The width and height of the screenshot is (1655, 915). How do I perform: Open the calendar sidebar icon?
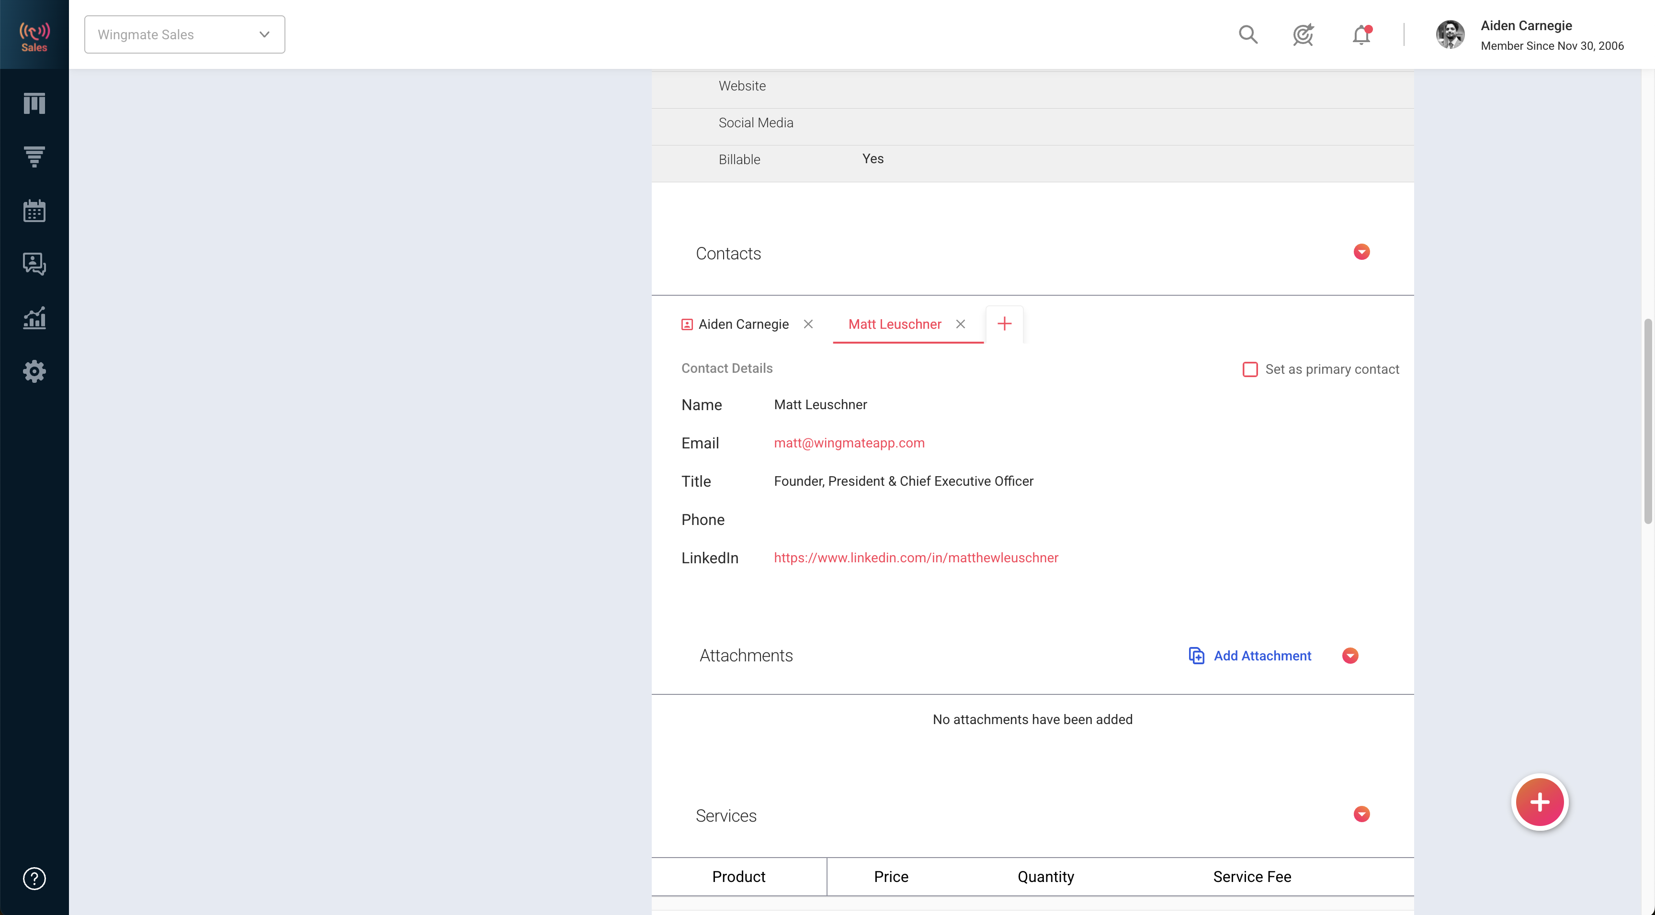34,211
